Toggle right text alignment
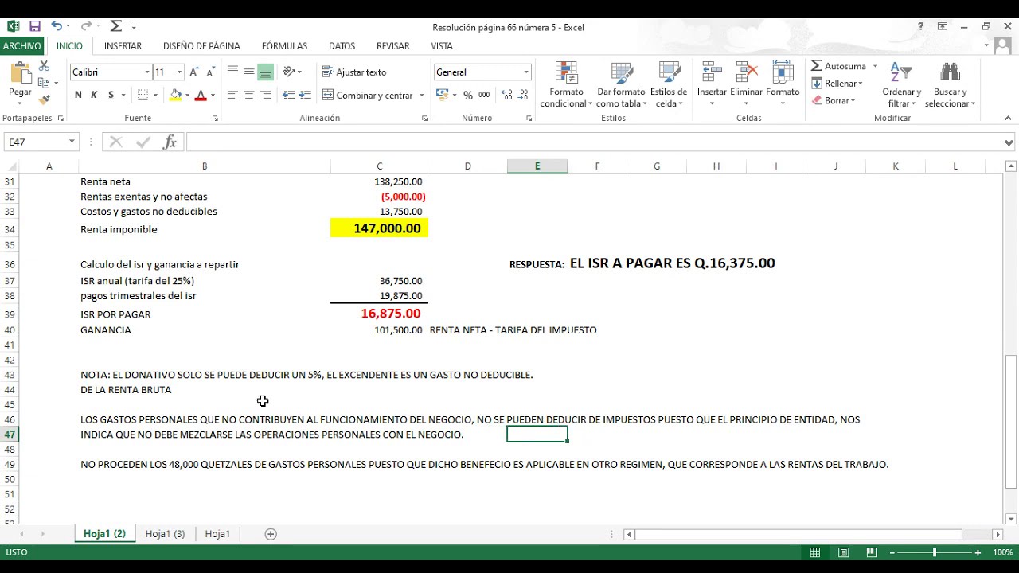This screenshot has height=573, width=1019. (265, 95)
